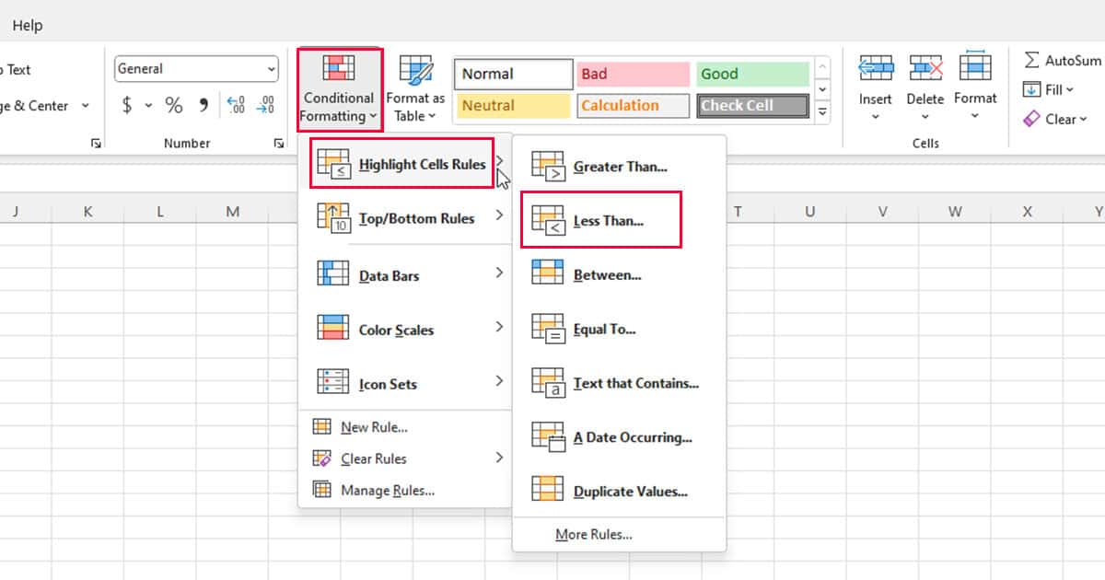The image size is (1105, 580).
Task: Click the Format cells icon
Action: pyautogui.click(x=975, y=68)
